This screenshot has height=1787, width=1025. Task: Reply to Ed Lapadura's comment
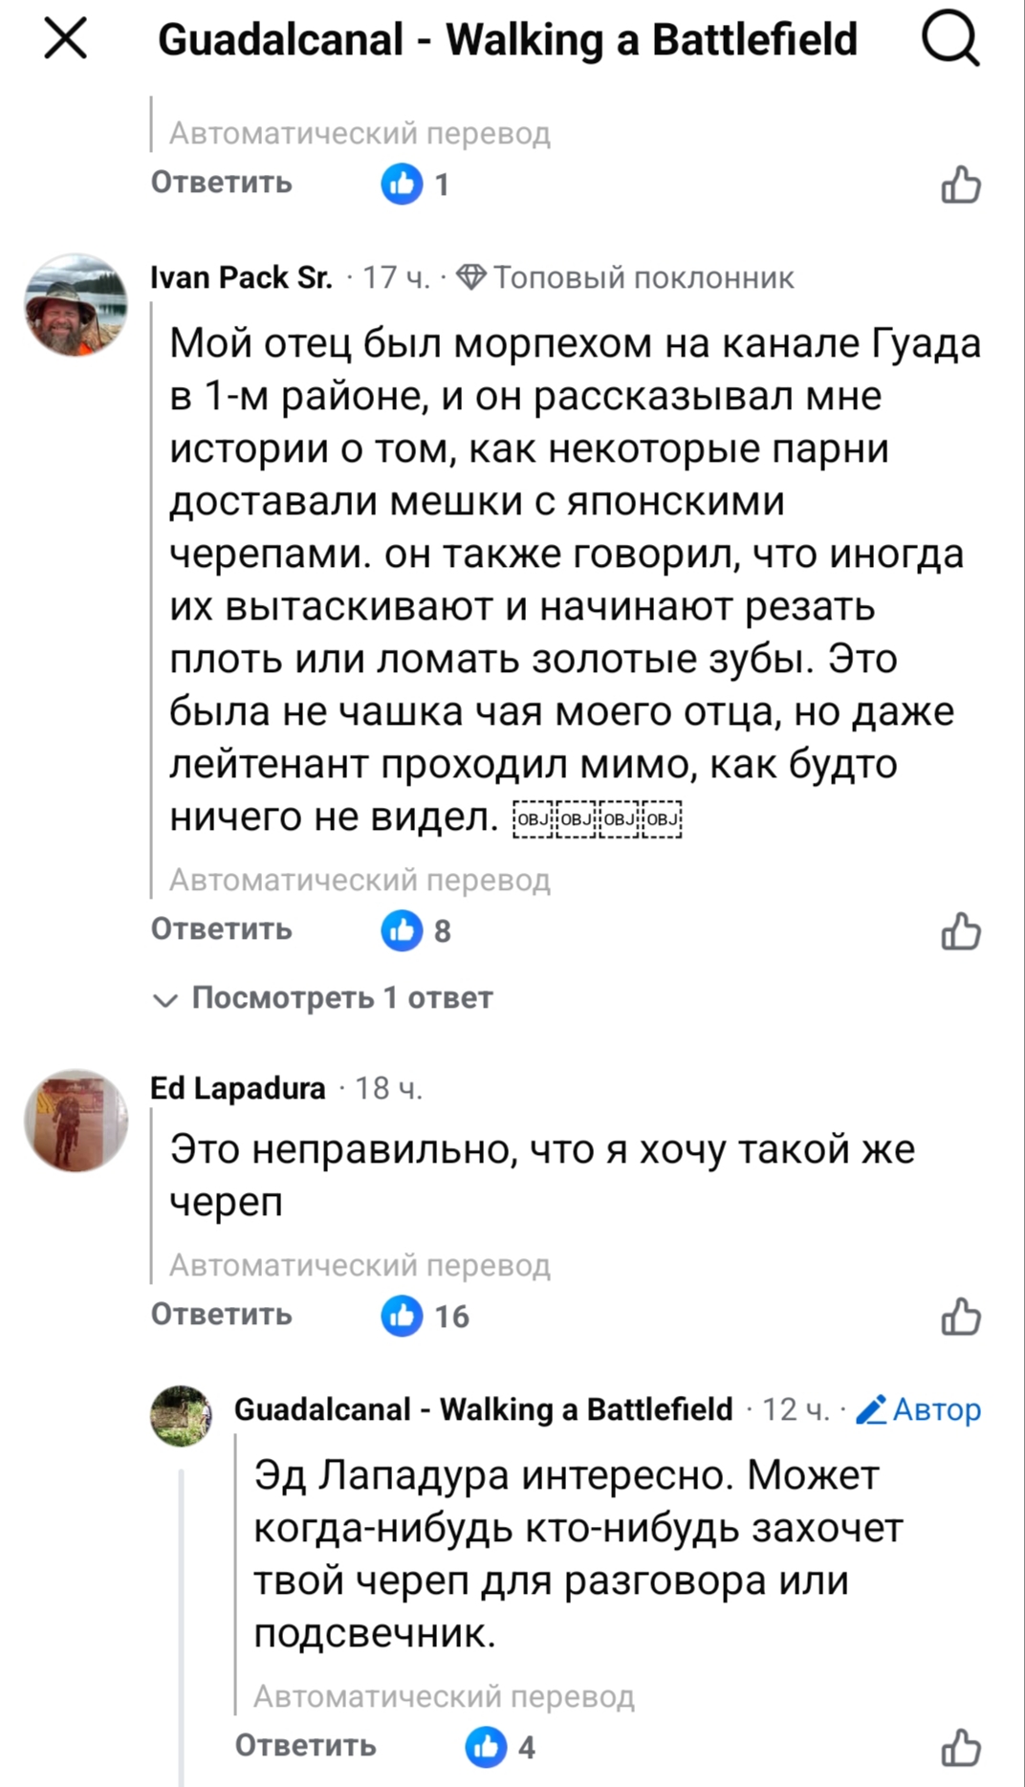click(x=222, y=1315)
